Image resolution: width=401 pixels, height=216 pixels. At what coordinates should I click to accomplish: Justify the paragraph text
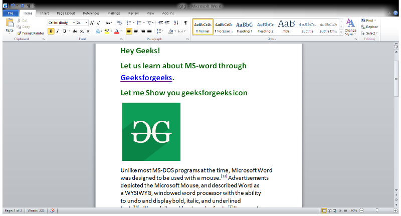coord(149,31)
